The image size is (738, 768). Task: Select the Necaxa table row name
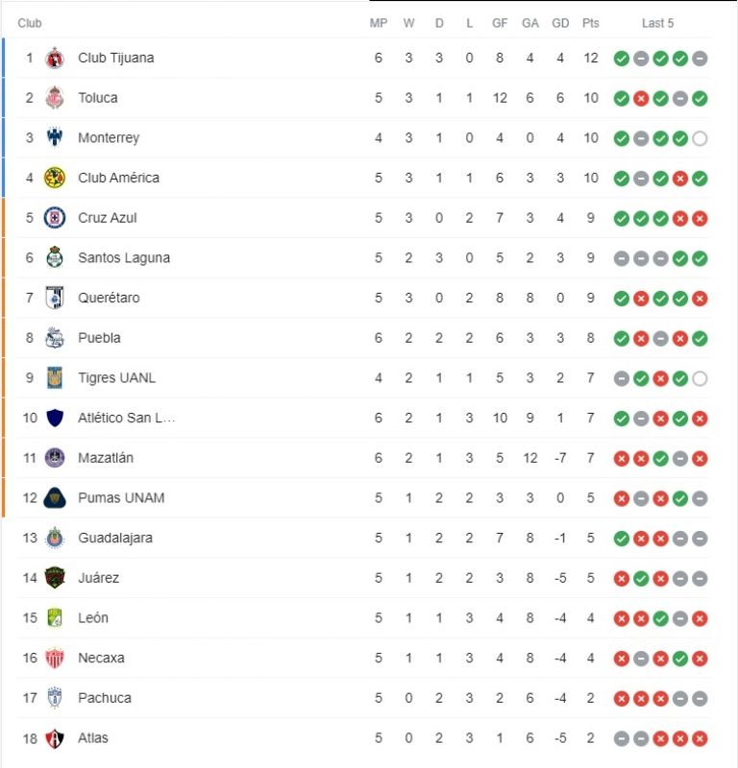point(101,659)
